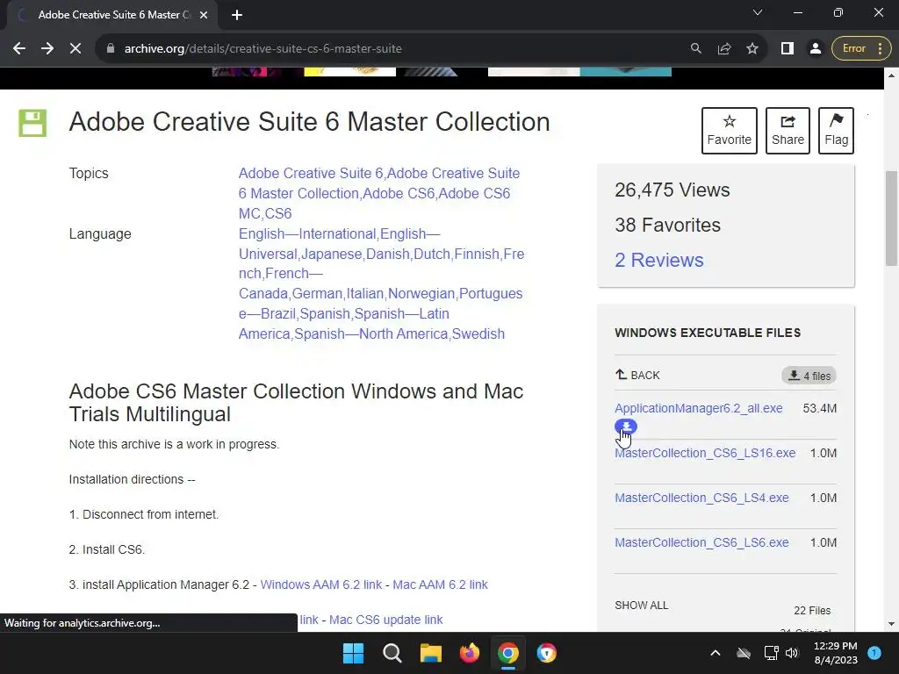Click the page vertical scrollbar thumb
The height and width of the screenshot is (674, 899).
(x=892, y=218)
